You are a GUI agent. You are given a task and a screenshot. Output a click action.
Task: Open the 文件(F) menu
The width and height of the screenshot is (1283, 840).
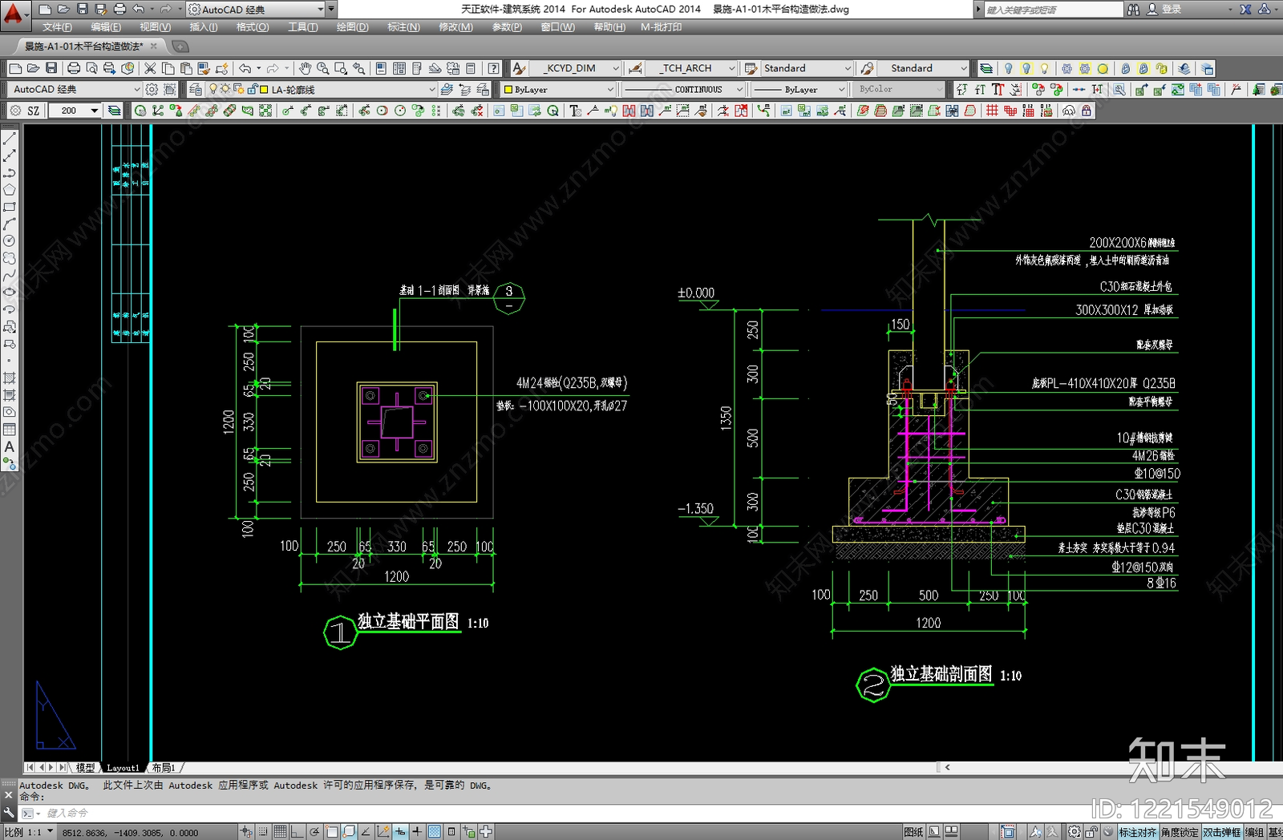coord(57,27)
